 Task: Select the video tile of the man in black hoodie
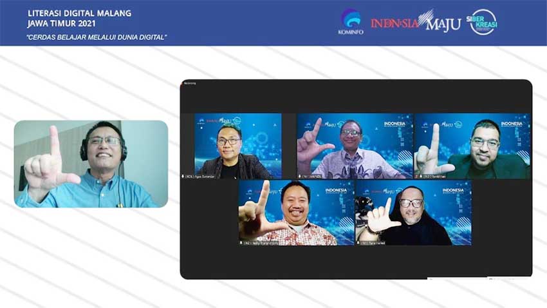[413, 212]
